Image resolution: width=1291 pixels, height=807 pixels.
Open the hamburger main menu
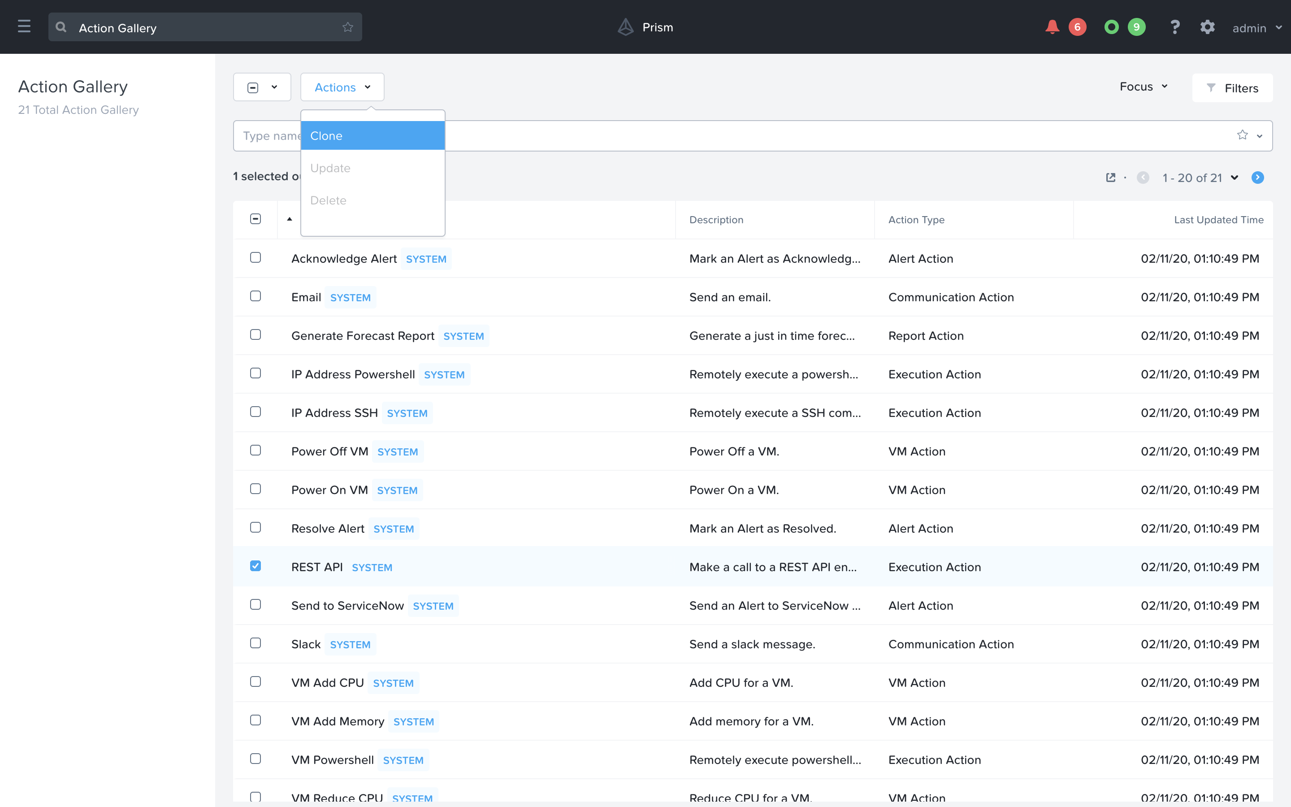pos(24,27)
